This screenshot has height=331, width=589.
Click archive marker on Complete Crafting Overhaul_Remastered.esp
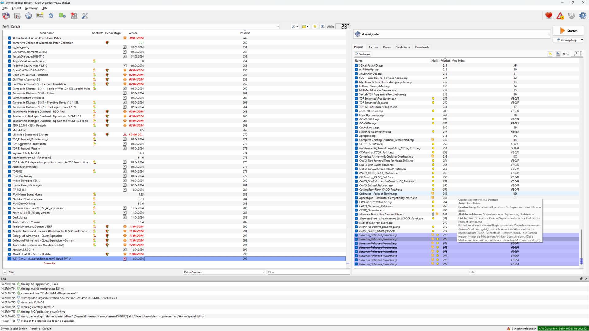(433, 140)
